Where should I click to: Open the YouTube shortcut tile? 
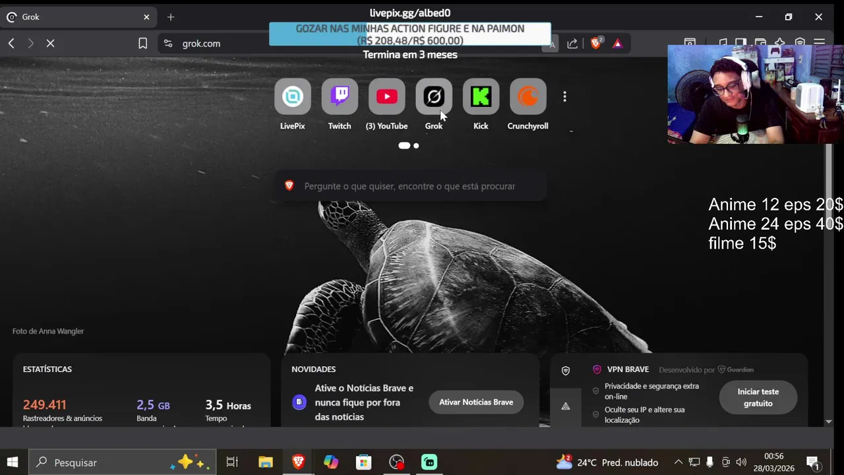(386, 97)
